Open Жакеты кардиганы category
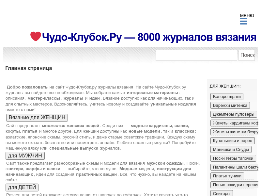Viewport: 261px width, 196px height. pyautogui.click(x=234, y=123)
